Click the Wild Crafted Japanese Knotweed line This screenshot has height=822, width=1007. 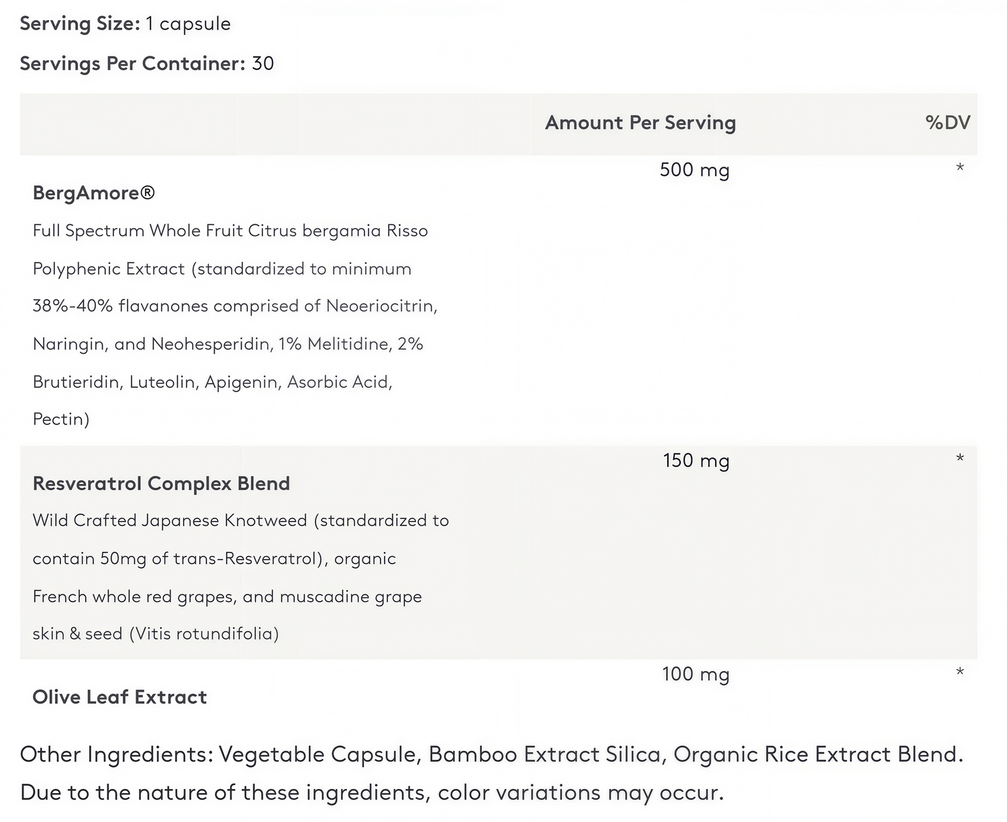tap(241, 521)
